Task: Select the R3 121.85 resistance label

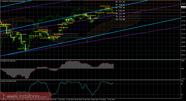Action: [x=120, y=2]
